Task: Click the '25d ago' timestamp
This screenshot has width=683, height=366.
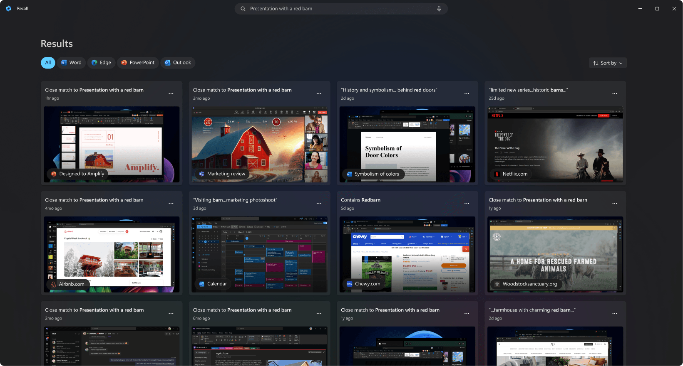Action: click(497, 98)
